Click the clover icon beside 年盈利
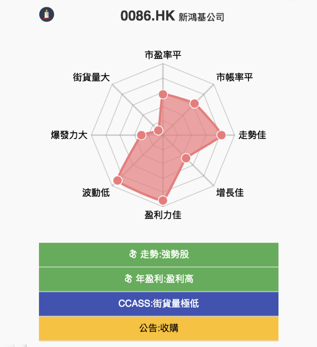Screen dimensions: 317x347 [128, 279]
